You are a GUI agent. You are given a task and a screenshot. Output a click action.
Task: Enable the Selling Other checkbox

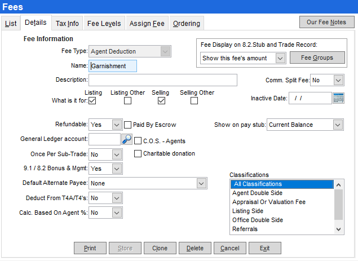click(194, 101)
